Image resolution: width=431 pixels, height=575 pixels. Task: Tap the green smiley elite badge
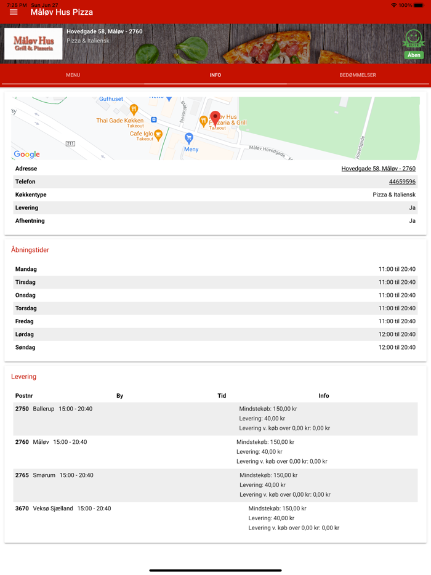tap(414, 39)
